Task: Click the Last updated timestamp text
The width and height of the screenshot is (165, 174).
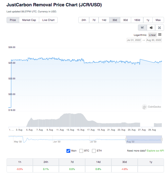Action: pos(32,12)
